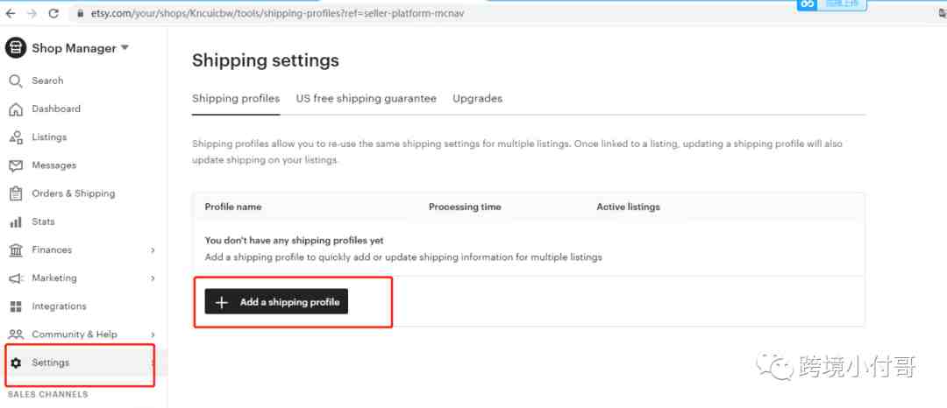Viewport: 947px width, 408px height.
Task: Click the Profile name column header
Action: coord(233,207)
